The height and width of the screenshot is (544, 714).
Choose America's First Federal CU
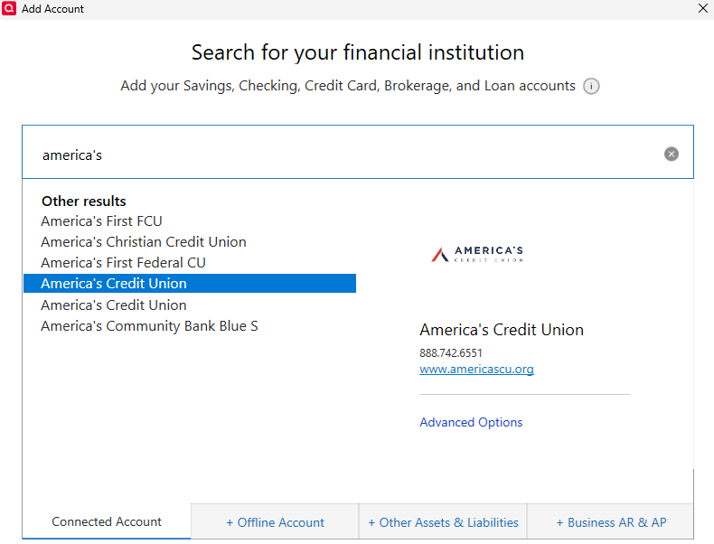coord(123,262)
